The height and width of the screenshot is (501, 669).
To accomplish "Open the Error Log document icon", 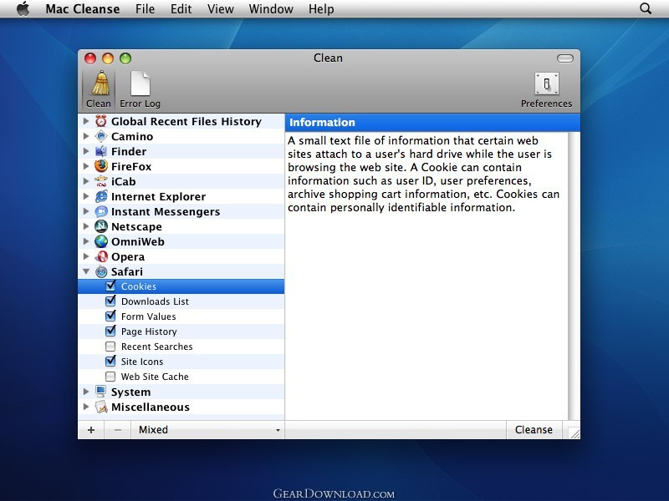I will coord(140,83).
